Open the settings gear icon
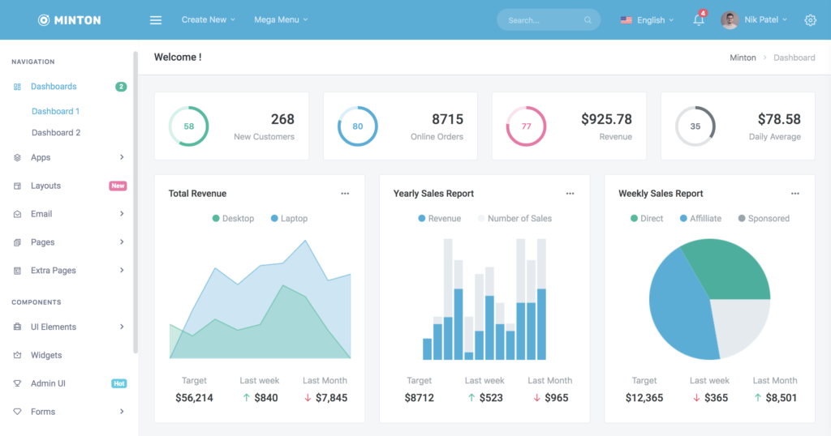 [x=810, y=20]
